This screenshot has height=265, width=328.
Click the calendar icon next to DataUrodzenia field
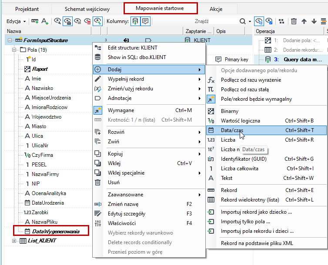pos(27,202)
